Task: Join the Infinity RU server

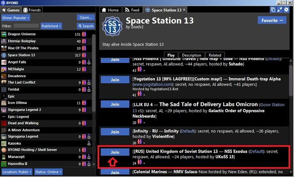Action: click(x=115, y=132)
